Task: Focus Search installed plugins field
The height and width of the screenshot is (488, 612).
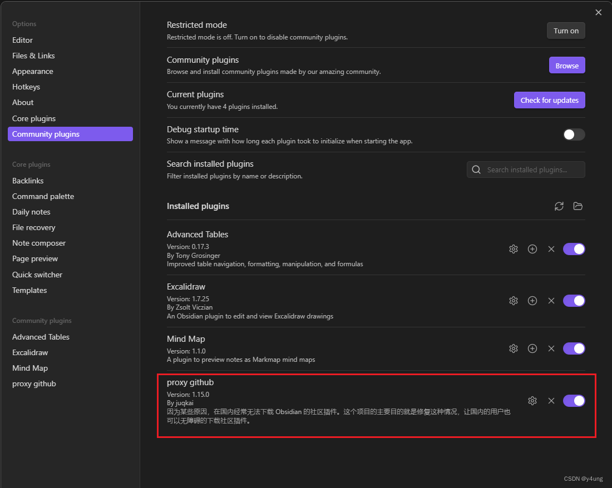Action: 526,170
